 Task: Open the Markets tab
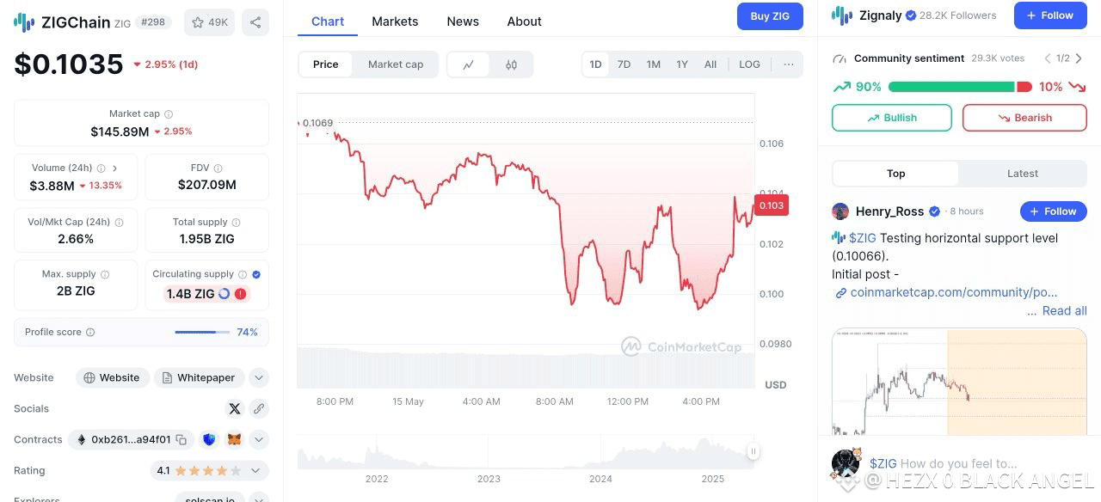pos(395,21)
